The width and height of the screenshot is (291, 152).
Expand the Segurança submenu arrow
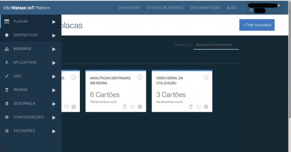coord(54,104)
